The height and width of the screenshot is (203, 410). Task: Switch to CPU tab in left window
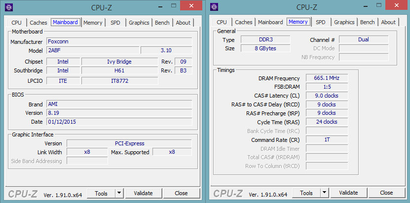tap(16, 23)
